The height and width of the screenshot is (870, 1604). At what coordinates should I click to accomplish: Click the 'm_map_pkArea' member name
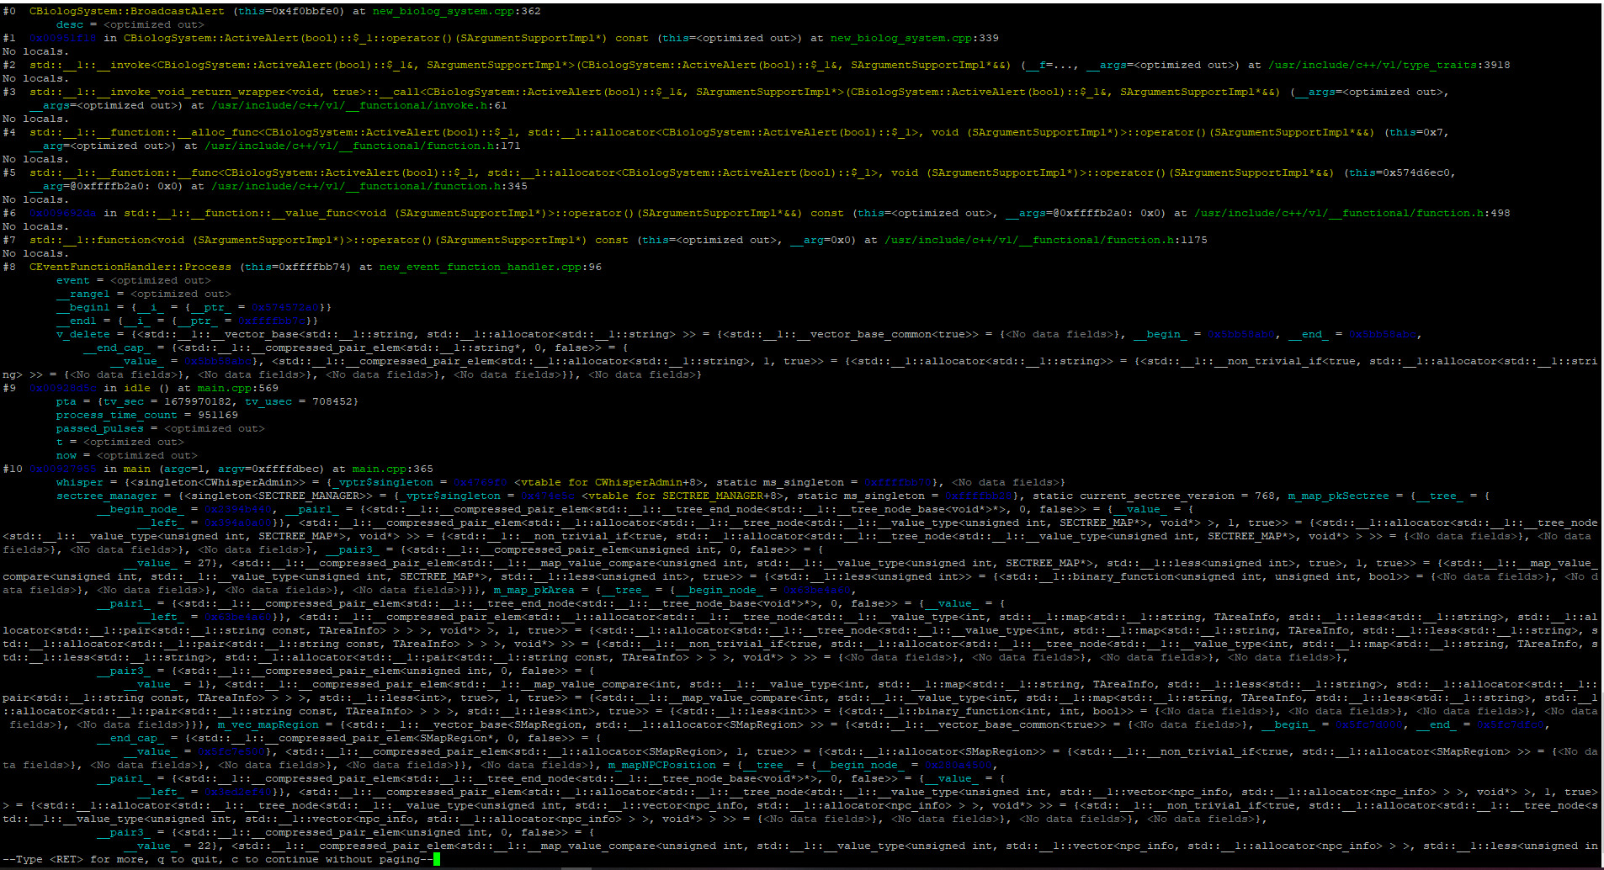click(534, 590)
